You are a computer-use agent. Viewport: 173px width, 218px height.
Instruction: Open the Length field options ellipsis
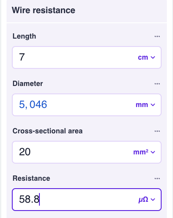point(157,36)
